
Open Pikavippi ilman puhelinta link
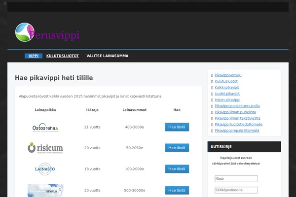[235, 112]
